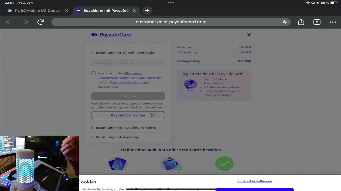Tap the three dots multitasking control
This screenshot has height=191, width=341.
click(x=171, y=3)
